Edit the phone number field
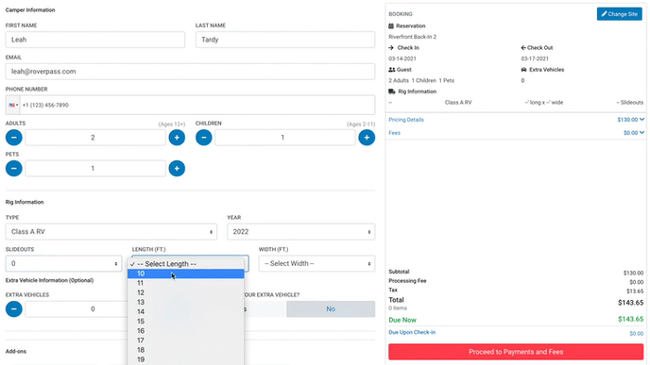 coord(197,105)
